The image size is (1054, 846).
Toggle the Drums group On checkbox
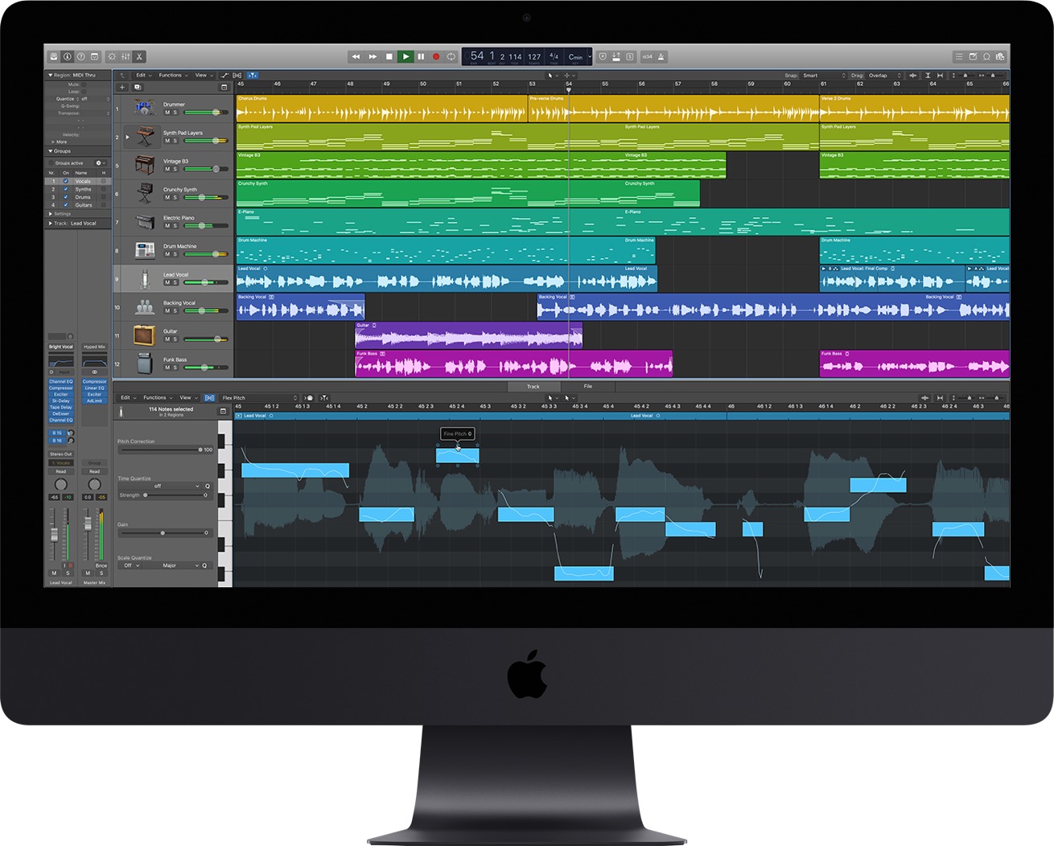click(x=66, y=197)
